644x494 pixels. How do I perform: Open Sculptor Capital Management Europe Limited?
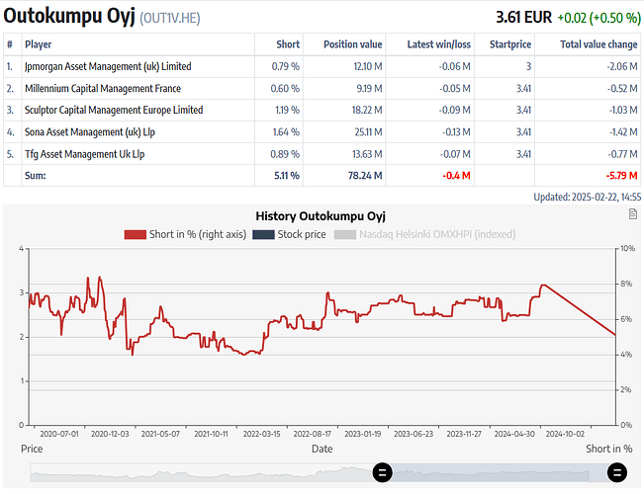[114, 110]
